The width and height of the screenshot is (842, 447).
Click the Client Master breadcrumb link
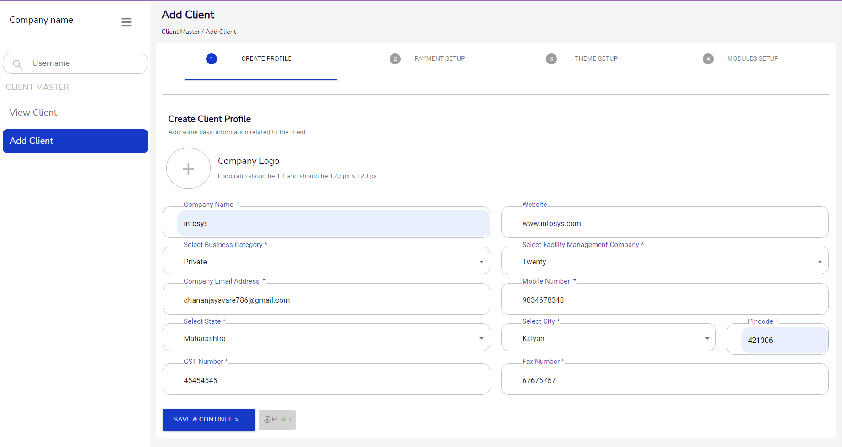click(180, 32)
